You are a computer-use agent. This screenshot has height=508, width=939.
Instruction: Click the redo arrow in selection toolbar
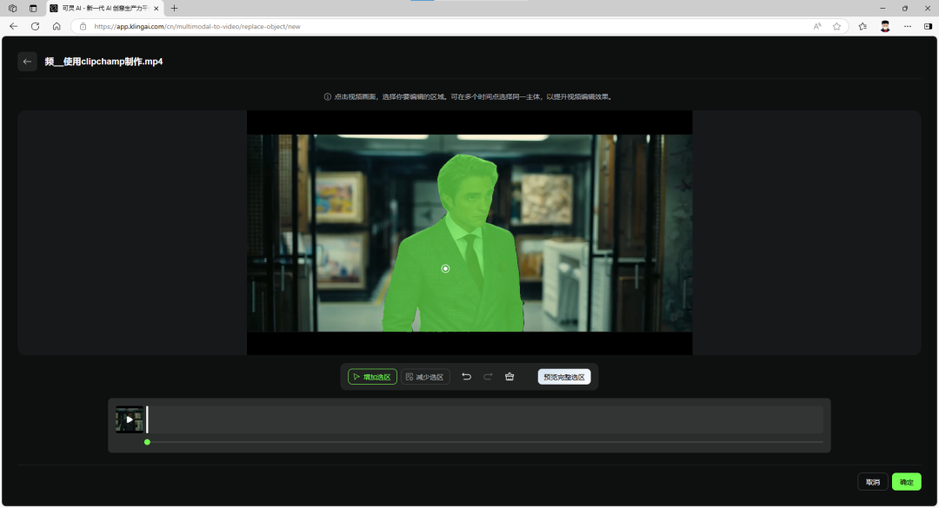[488, 377]
